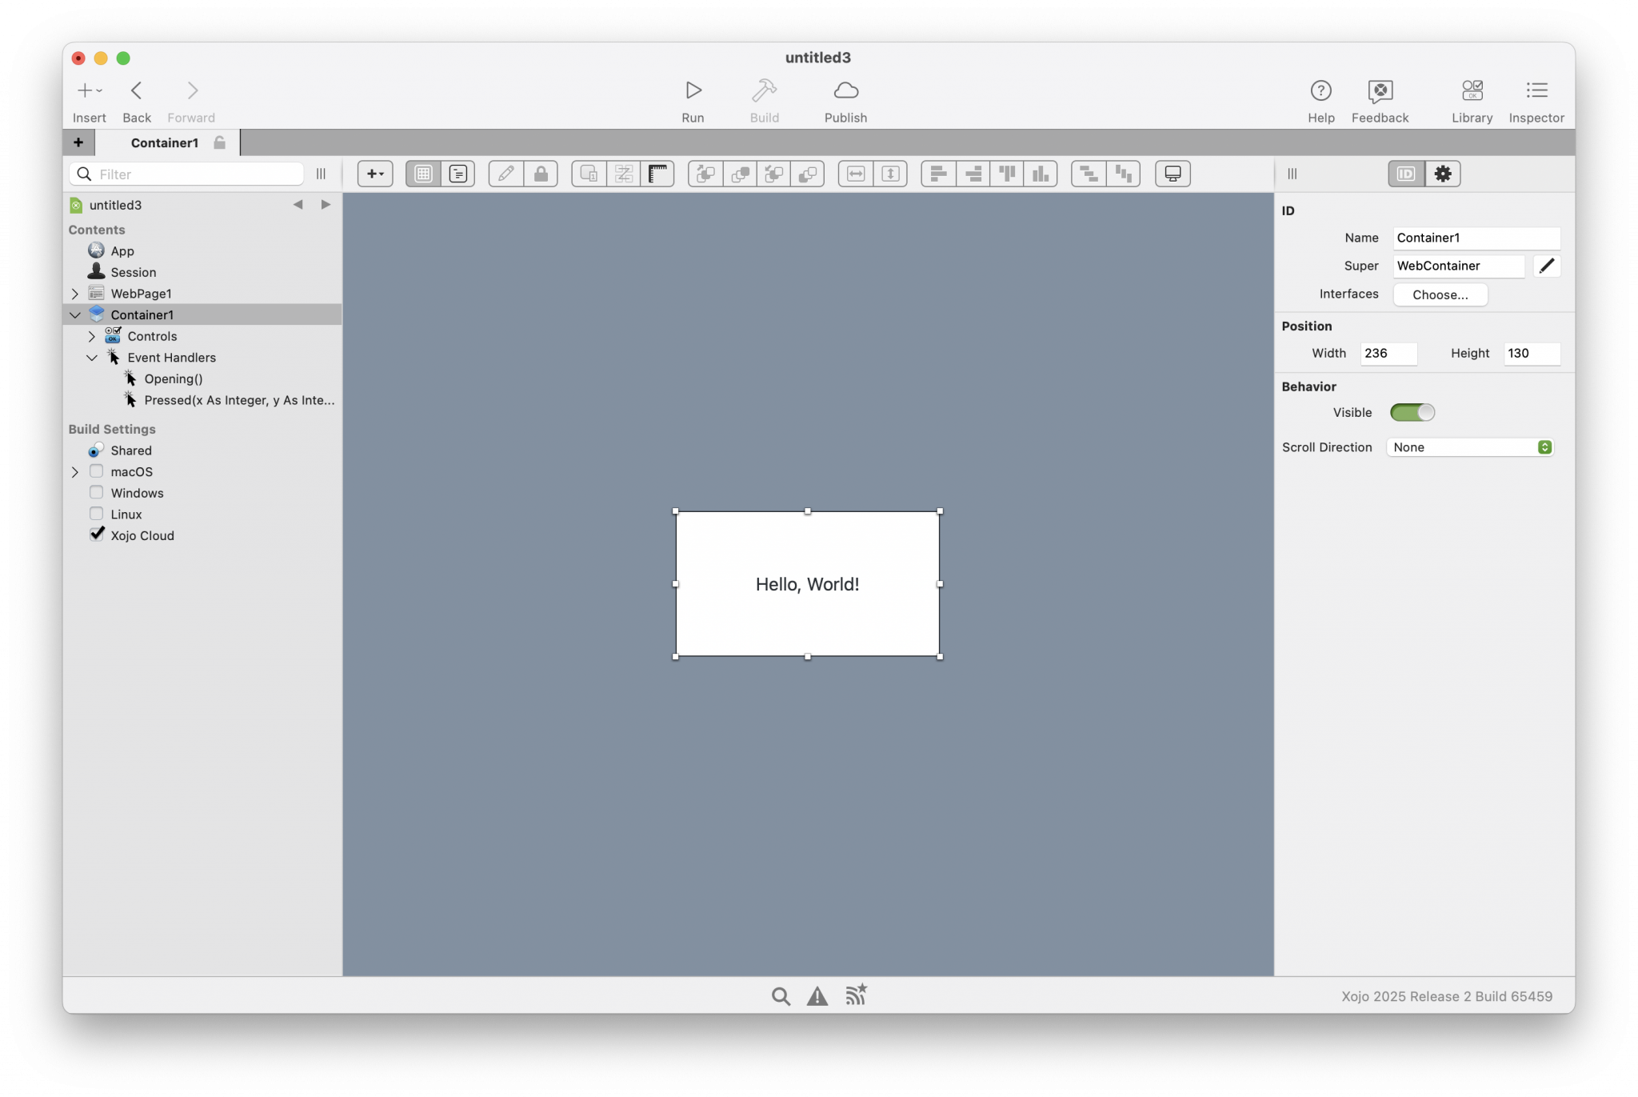This screenshot has height=1097, width=1638.
Task: Click the Run play icon
Action: pos(693,90)
